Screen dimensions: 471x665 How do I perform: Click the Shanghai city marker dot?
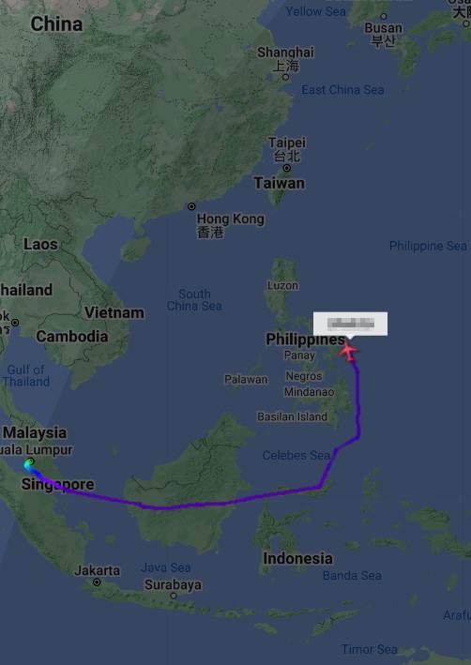coord(285,77)
